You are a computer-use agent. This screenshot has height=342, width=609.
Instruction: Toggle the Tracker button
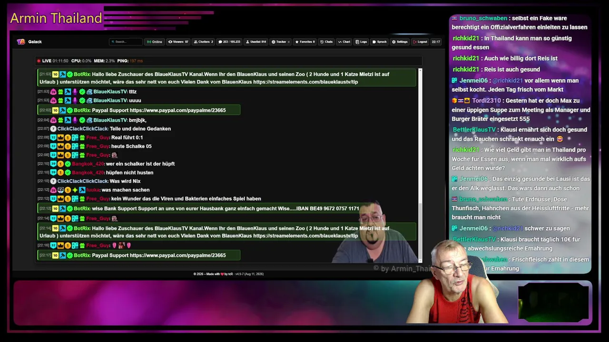pos(279,42)
